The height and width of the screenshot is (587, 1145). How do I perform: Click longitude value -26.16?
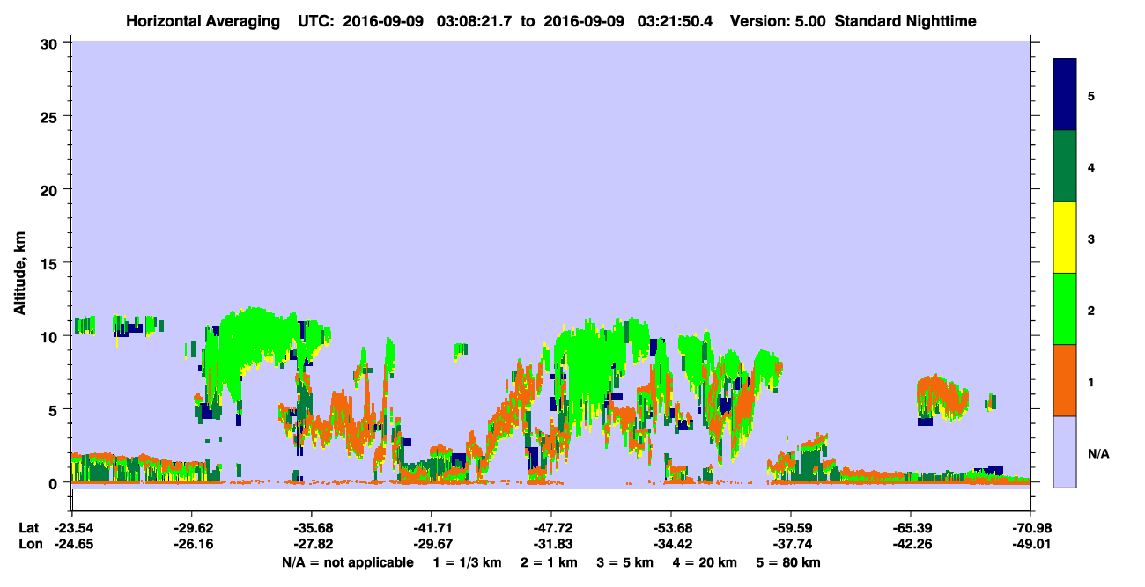coord(192,545)
